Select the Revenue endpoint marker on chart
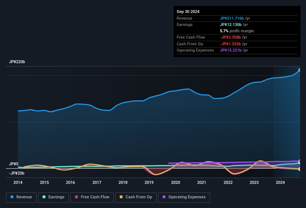This screenshot has width=306, height=208. [x=300, y=70]
